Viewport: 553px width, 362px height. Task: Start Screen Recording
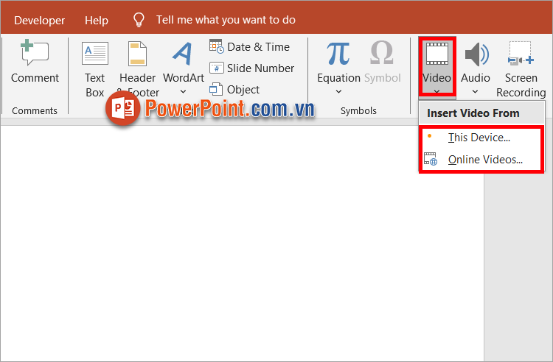(x=521, y=55)
